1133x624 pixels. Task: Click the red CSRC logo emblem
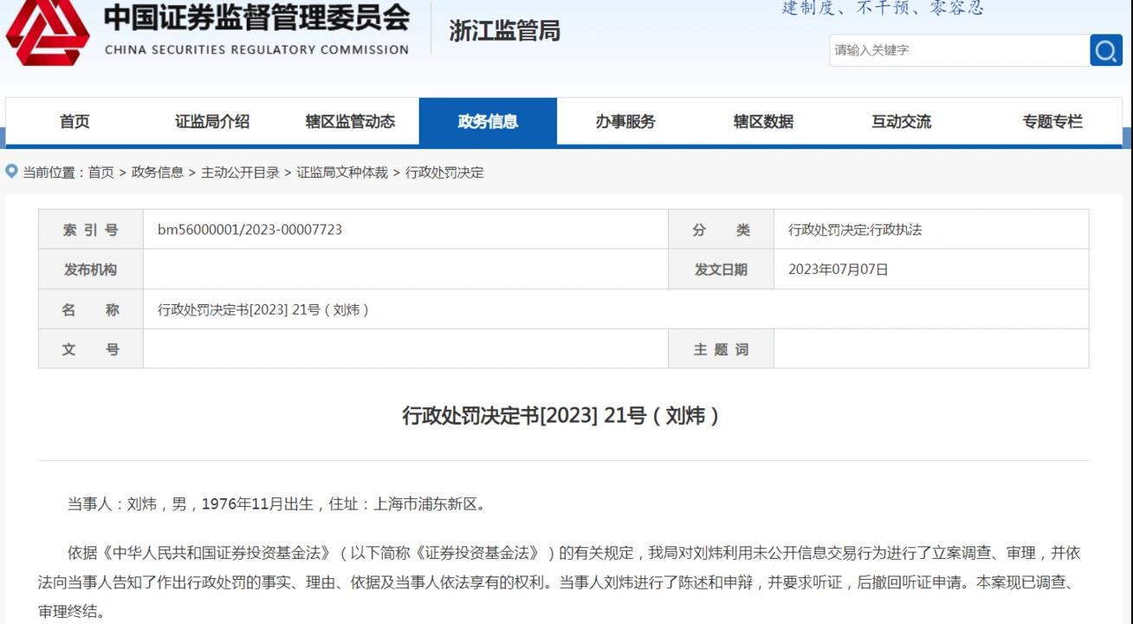[x=48, y=33]
